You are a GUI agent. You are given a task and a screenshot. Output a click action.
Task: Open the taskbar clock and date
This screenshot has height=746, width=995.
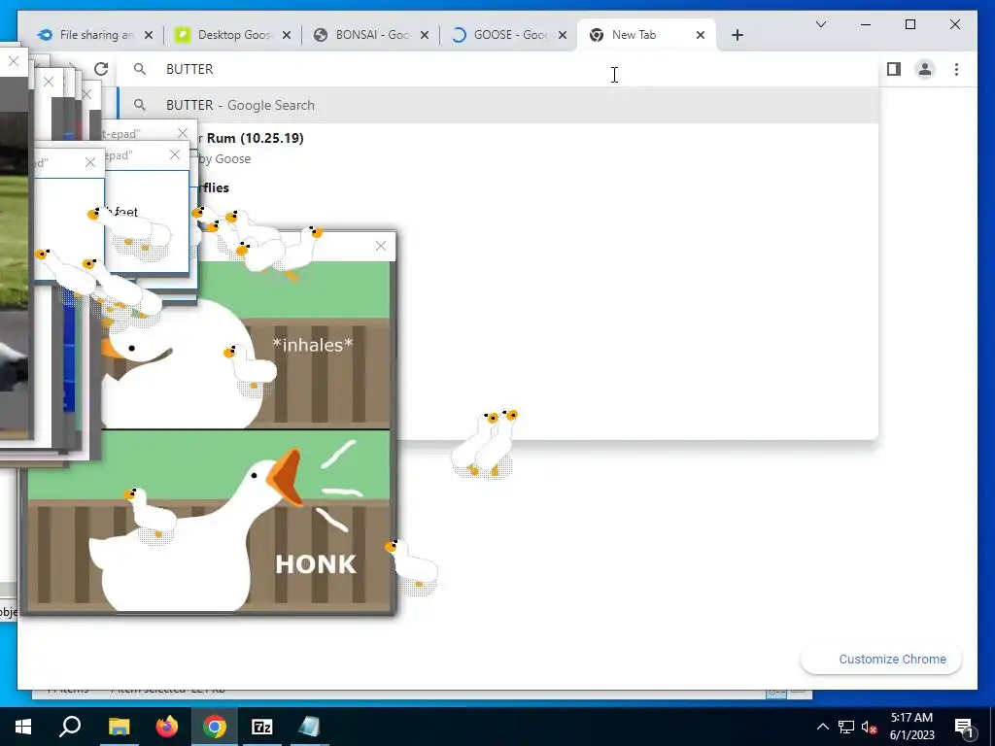[x=911, y=727]
